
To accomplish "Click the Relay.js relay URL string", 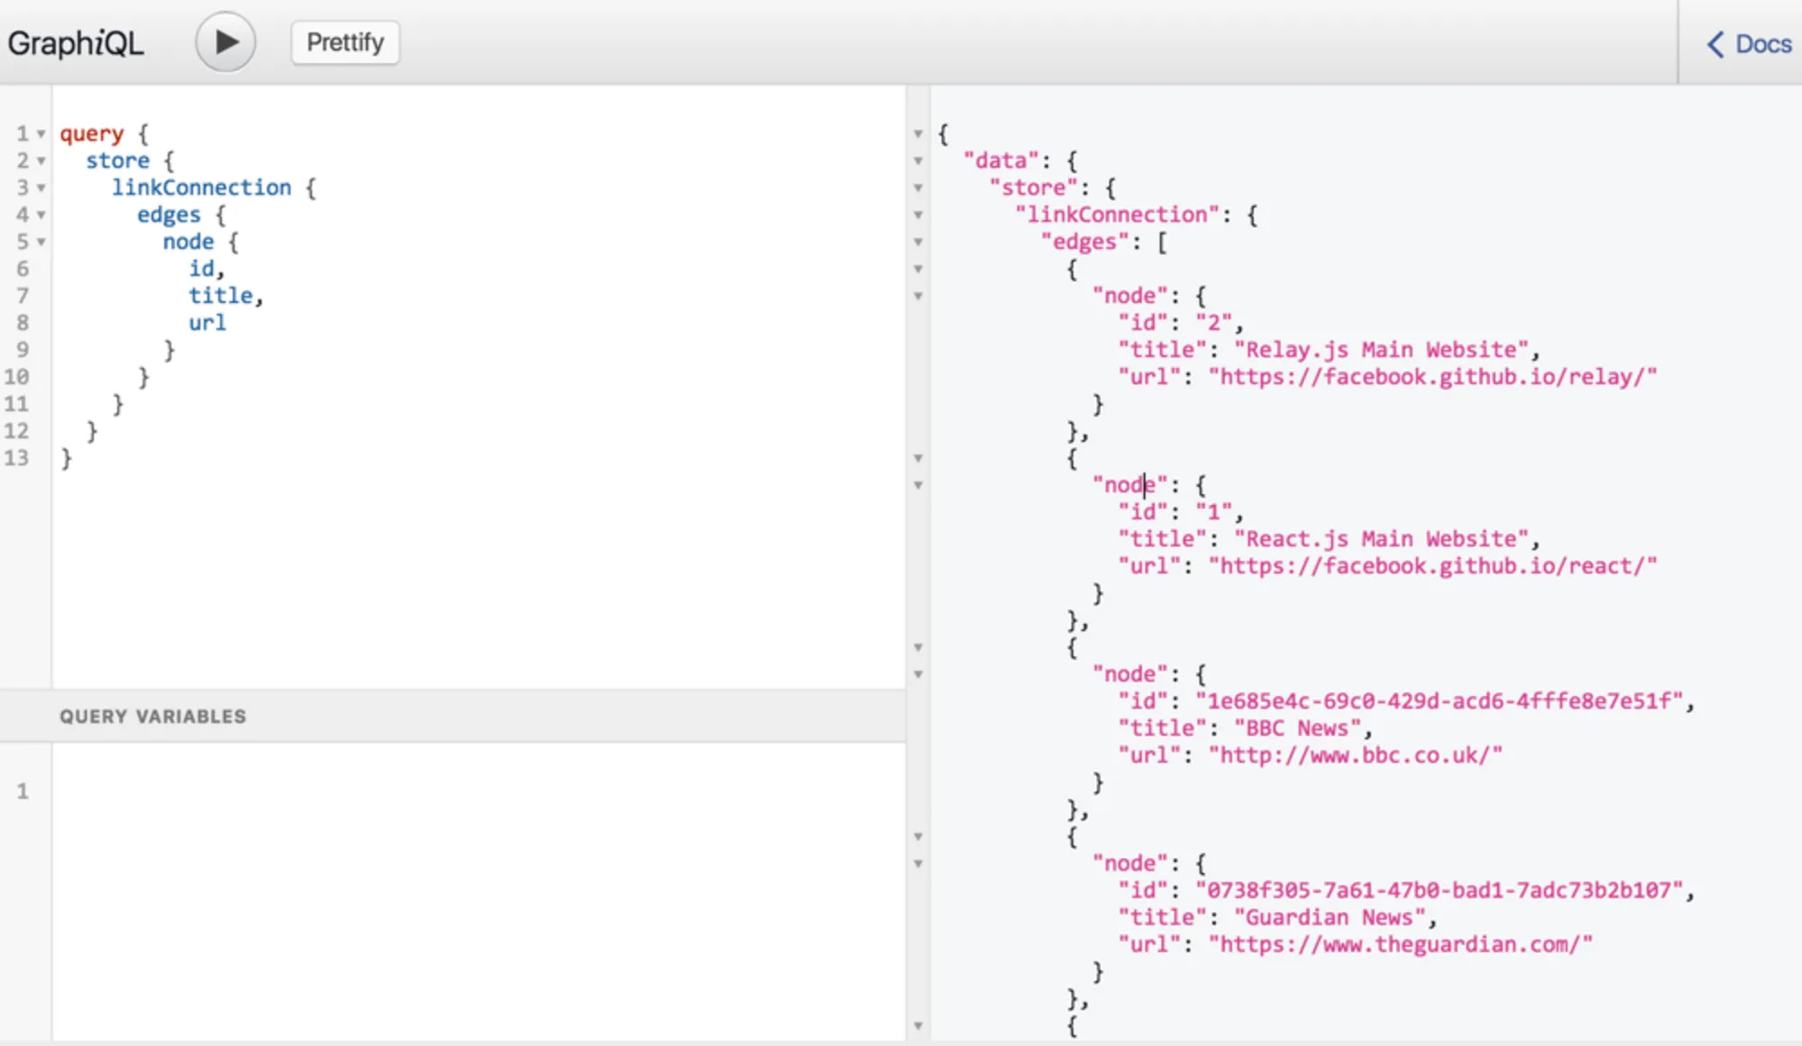I will [1432, 377].
